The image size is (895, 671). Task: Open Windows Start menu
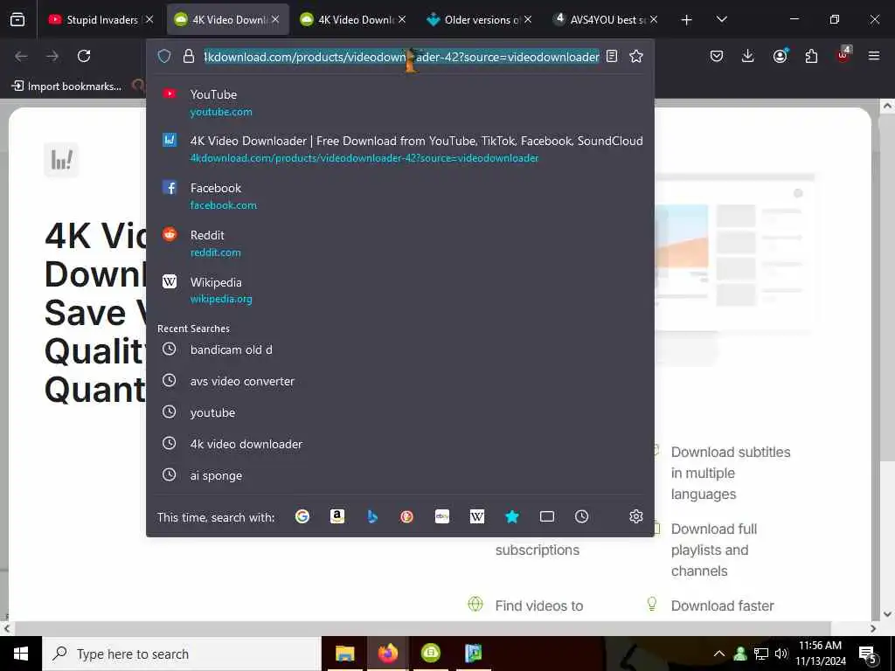(x=21, y=654)
